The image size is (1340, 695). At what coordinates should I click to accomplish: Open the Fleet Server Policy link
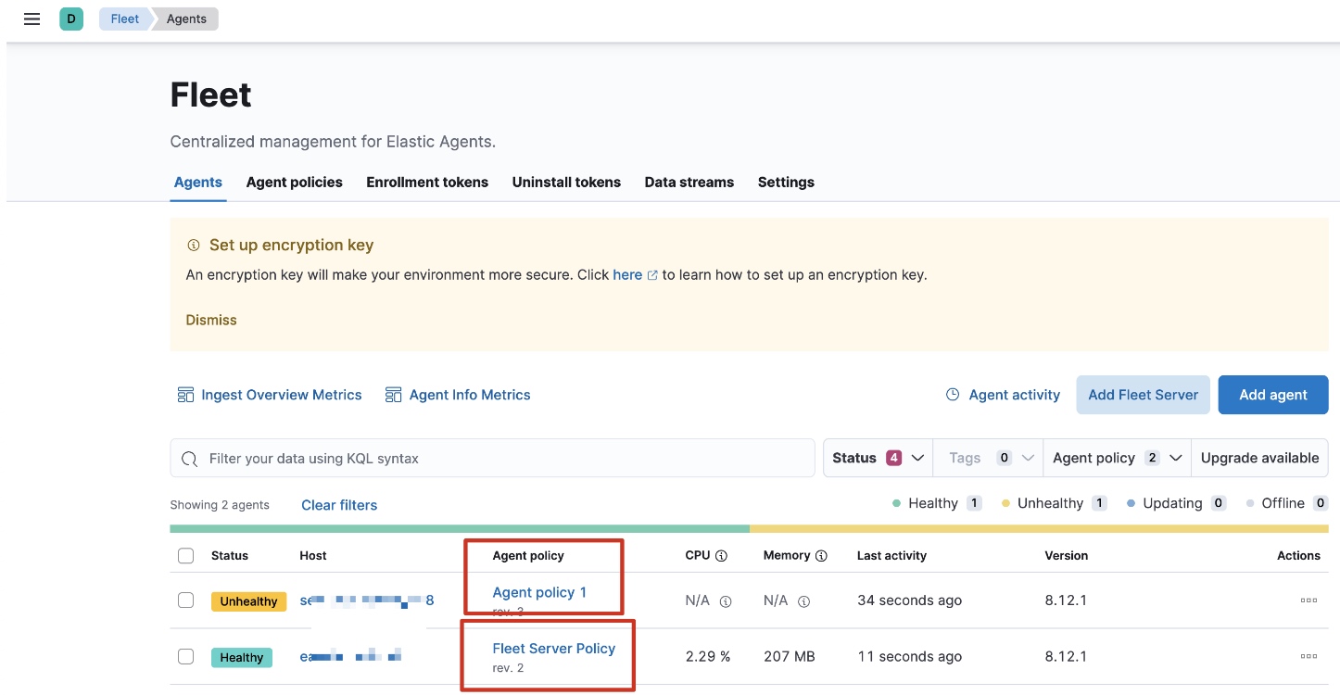[554, 649]
